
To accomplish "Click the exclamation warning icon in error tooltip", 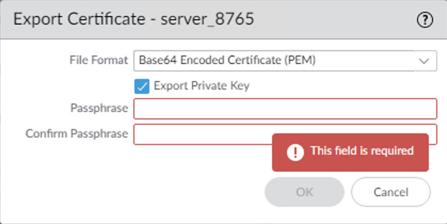I will (x=294, y=152).
